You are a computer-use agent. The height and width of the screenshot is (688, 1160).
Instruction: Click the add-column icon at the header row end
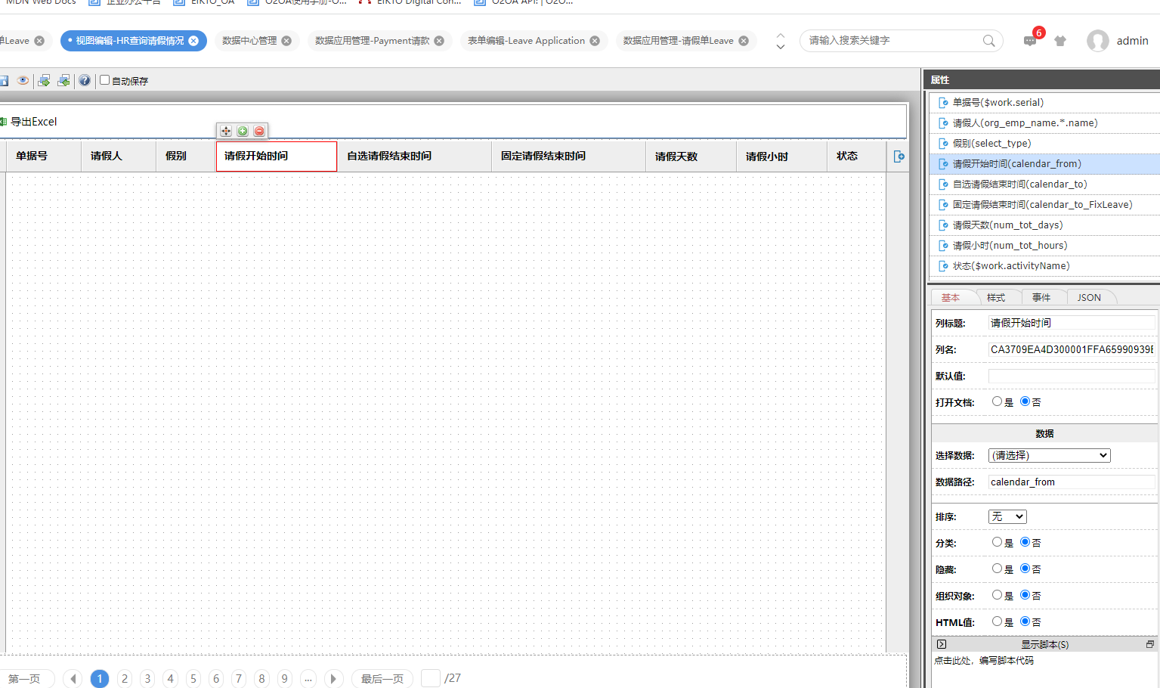click(899, 157)
